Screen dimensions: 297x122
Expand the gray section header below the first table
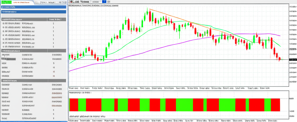click(33, 50)
